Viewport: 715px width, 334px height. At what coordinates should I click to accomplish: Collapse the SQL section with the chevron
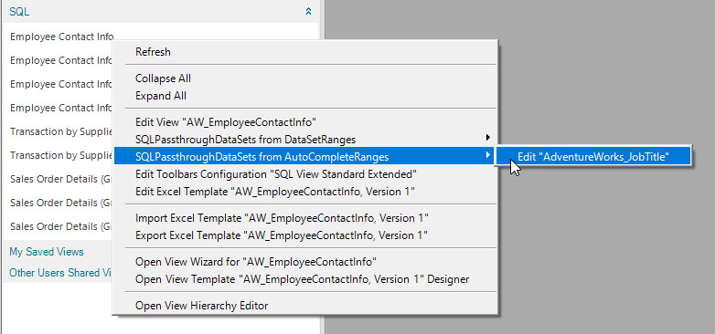[x=309, y=11]
